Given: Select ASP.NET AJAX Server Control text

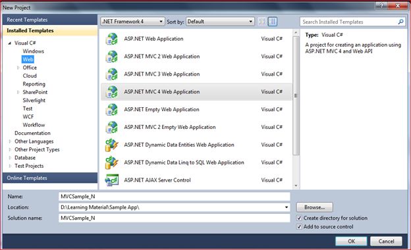Looking at the screenshot, I should click(157, 180).
